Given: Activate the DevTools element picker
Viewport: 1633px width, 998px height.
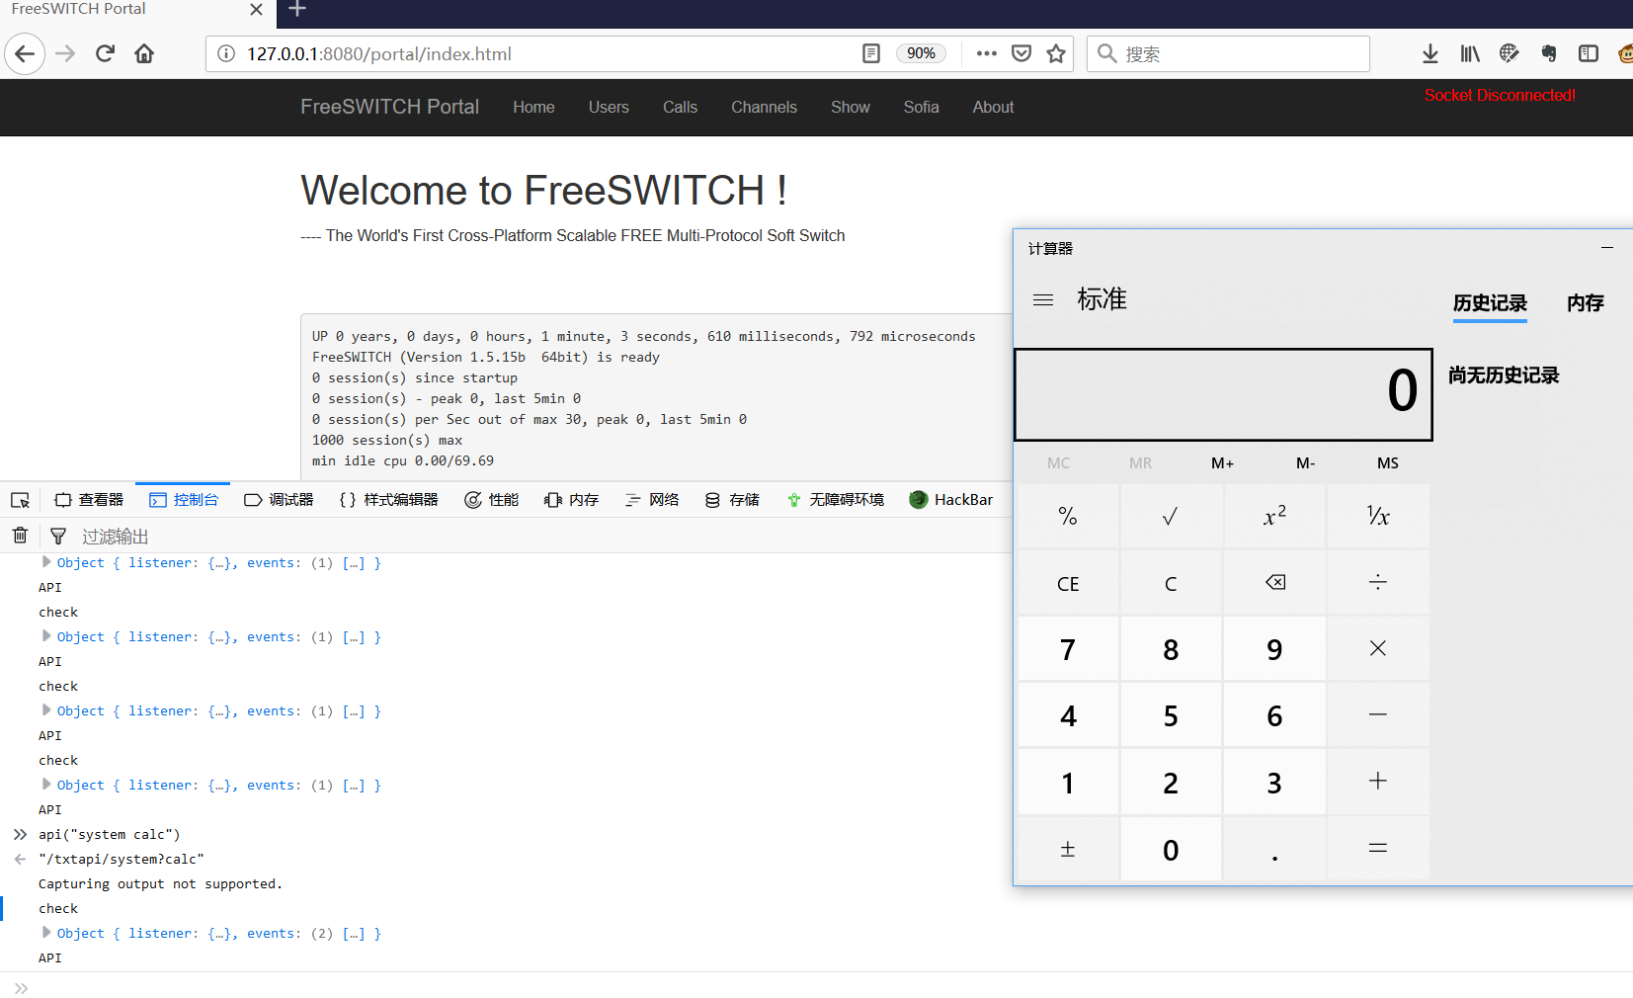Looking at the screenshot, I should (20, 500).
